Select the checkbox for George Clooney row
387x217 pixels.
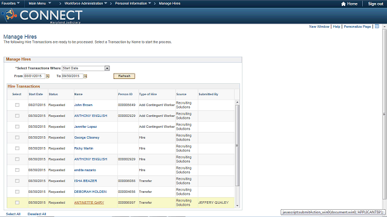tap(17, 137)
